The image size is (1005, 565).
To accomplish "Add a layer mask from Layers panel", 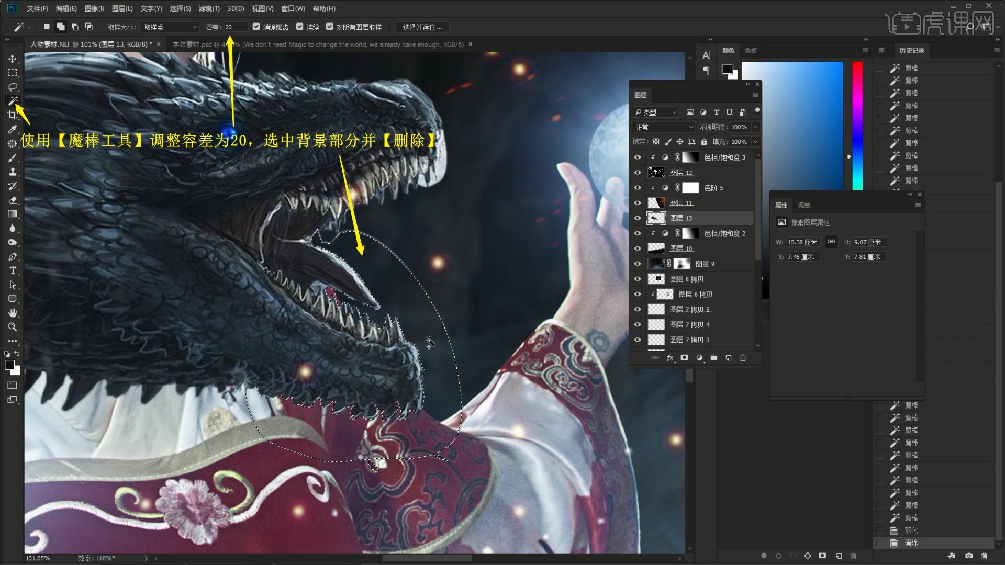I will 684,358.
